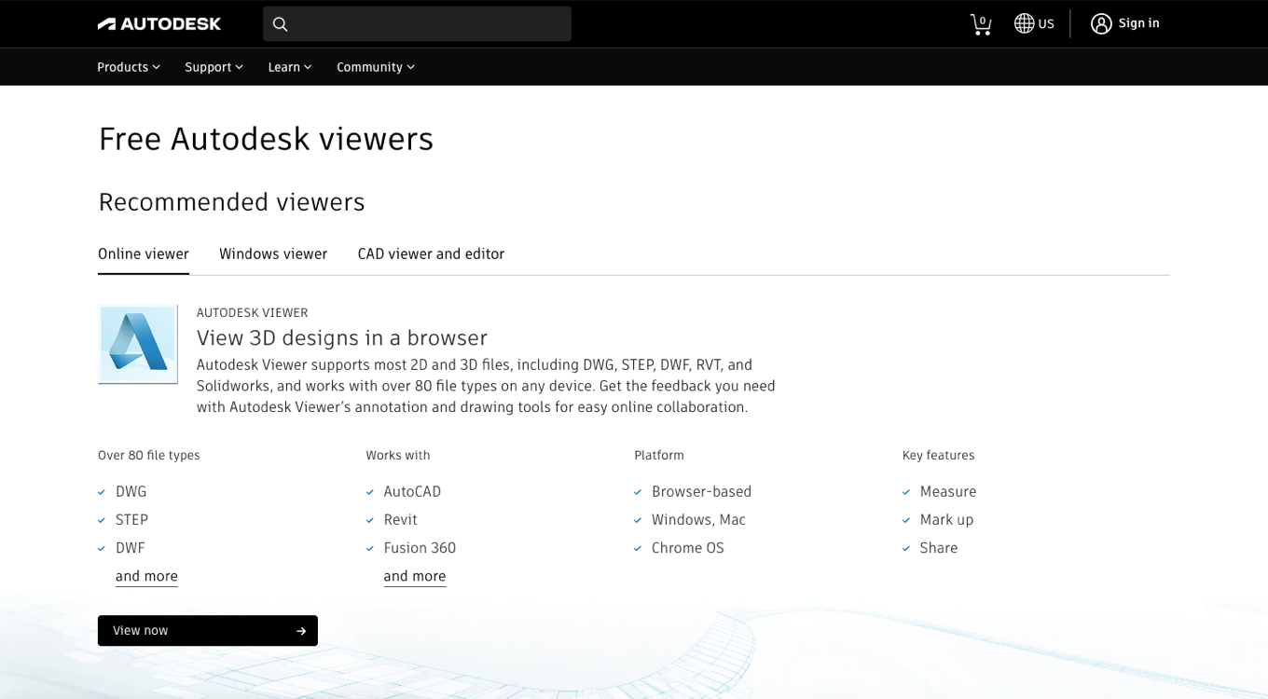
Task: Open 'and more' under Works with
Action: [x=415, y=576]
